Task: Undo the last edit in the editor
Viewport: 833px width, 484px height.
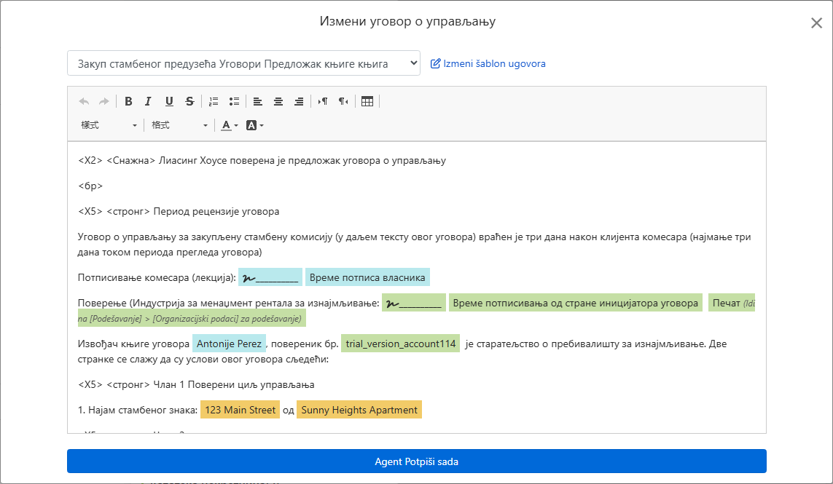Action: (x=84, y=101)
